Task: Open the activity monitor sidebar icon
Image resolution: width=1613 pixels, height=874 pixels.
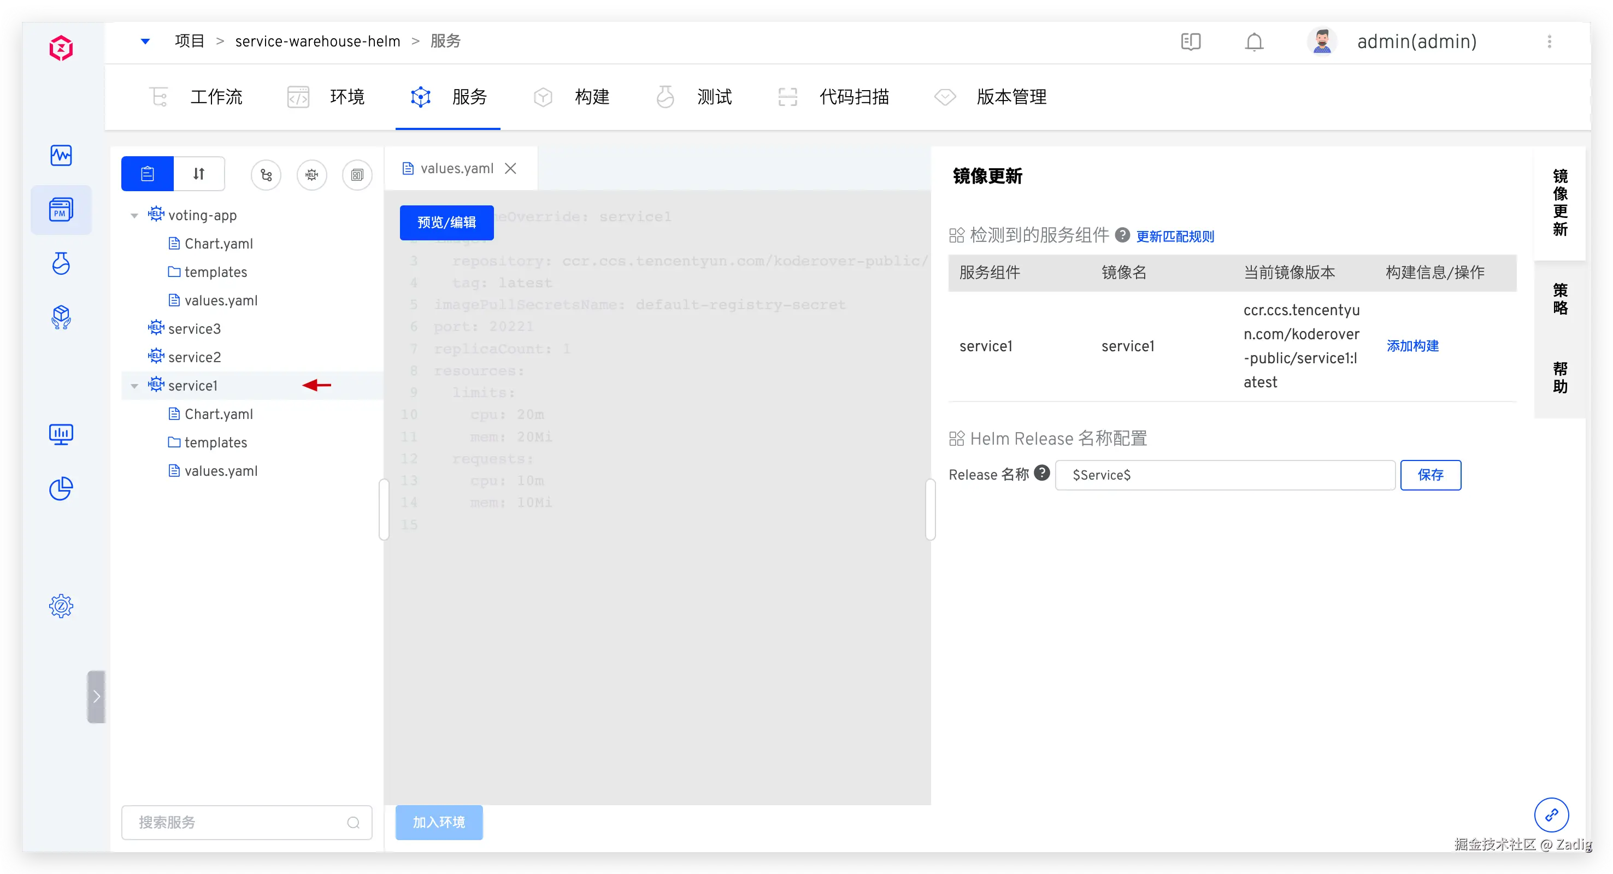Action: pos(61,155)
